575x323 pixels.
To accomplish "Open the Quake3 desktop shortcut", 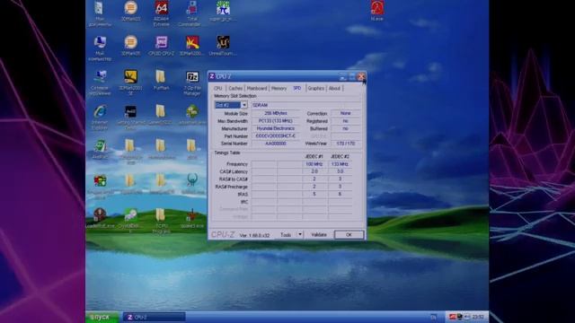I will pos(192,219).
